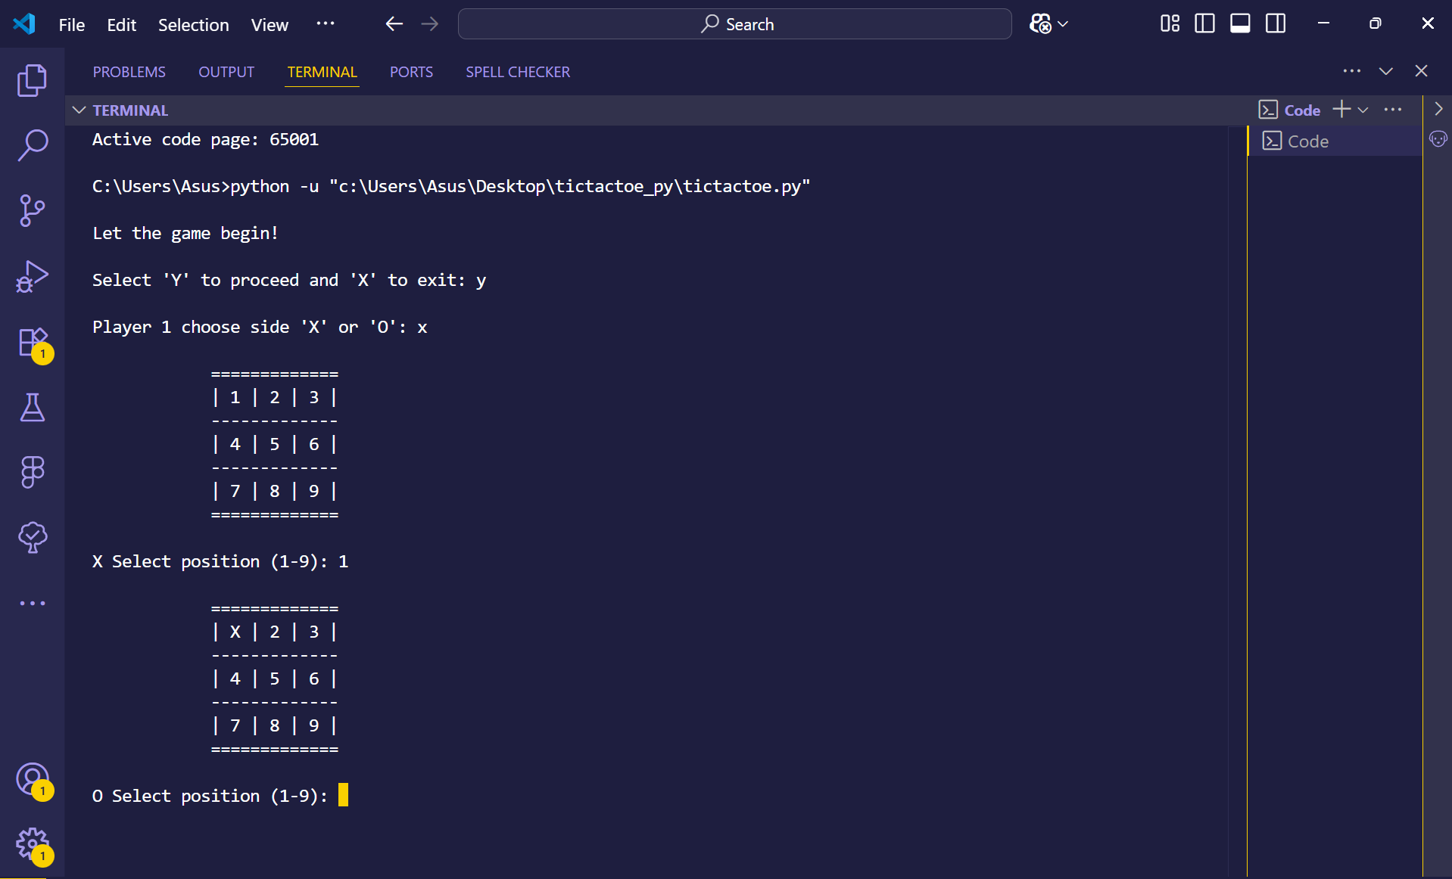This screenshot has width=1452, height=879.
Task: Select the Code terminal in terminal list
Action: pyautogui.click(x=1335, y=141)
